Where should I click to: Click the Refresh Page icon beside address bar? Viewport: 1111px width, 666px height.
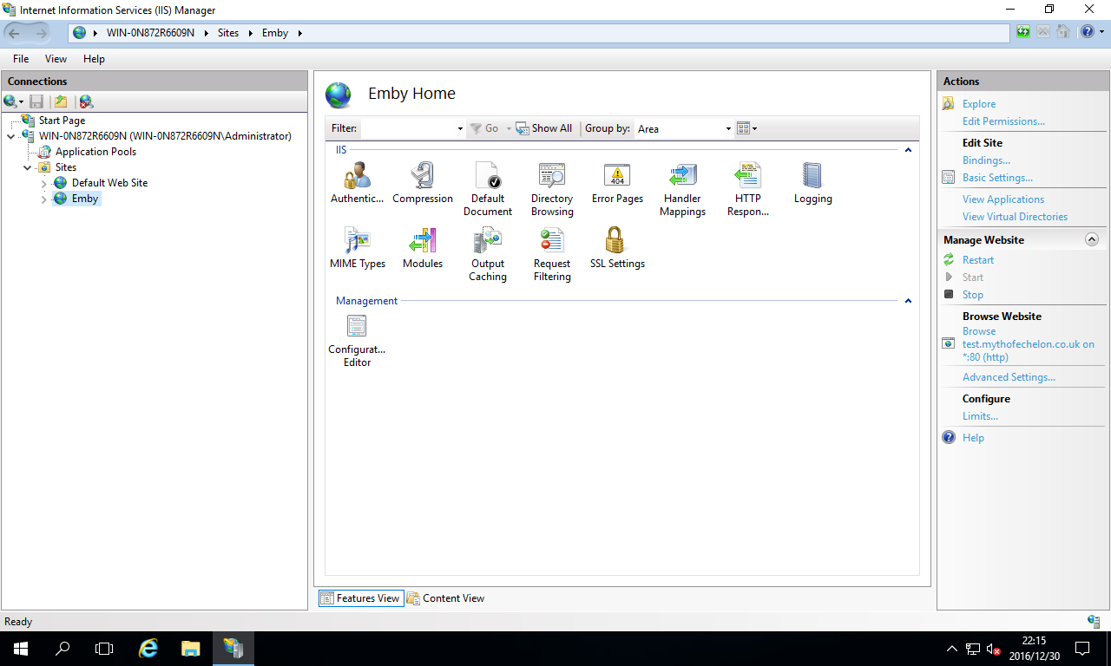[1024, 32]
